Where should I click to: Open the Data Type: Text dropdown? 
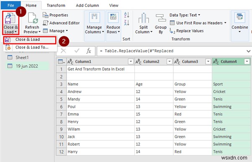[185, 15]
